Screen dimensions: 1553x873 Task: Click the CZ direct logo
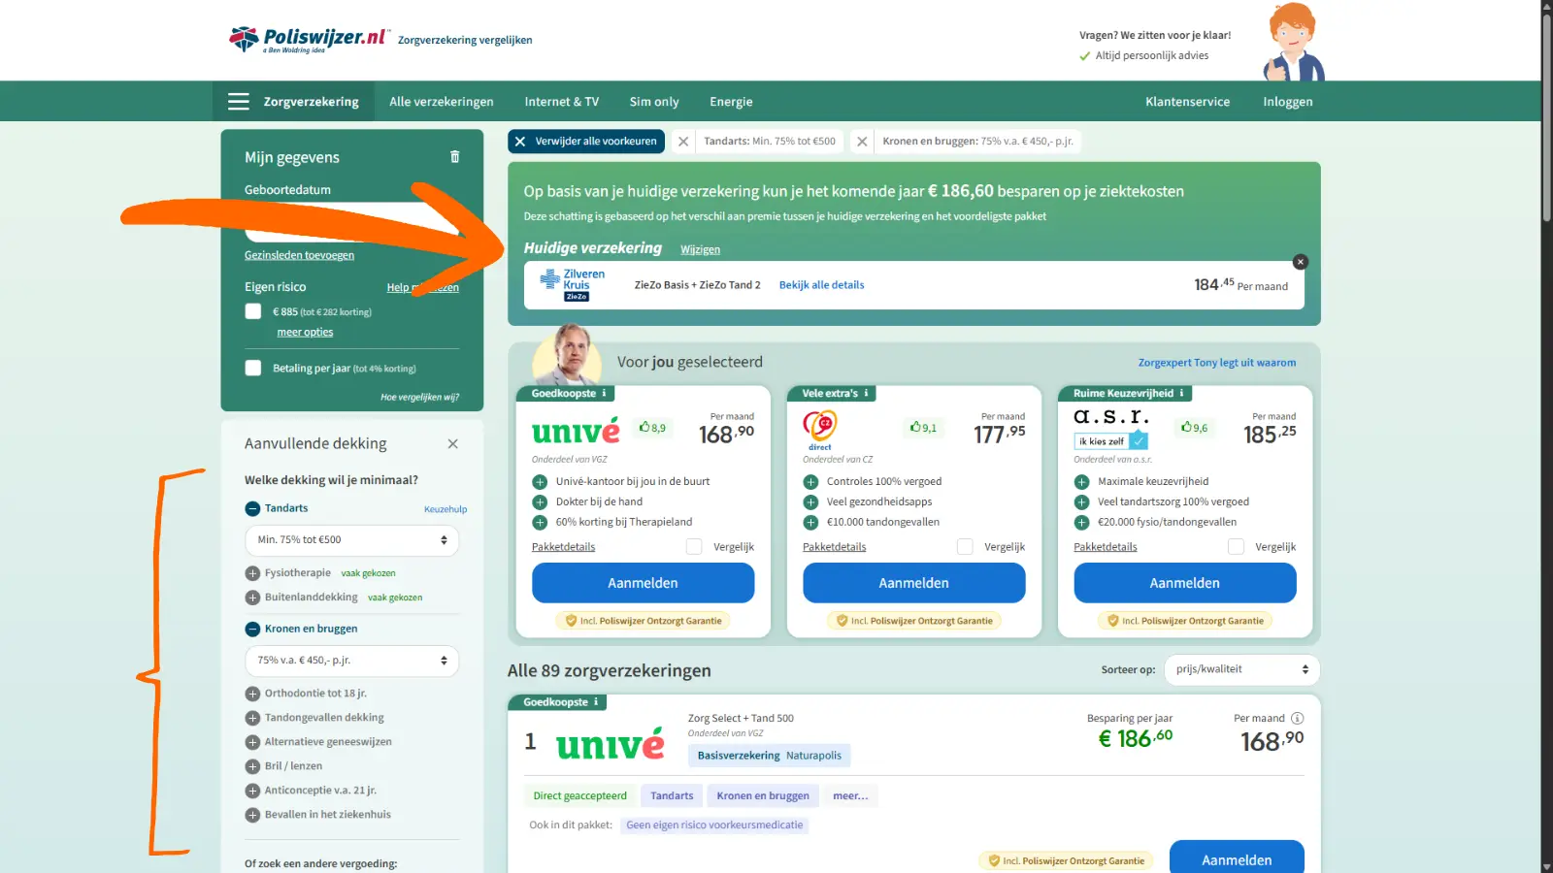pos(820,431)
